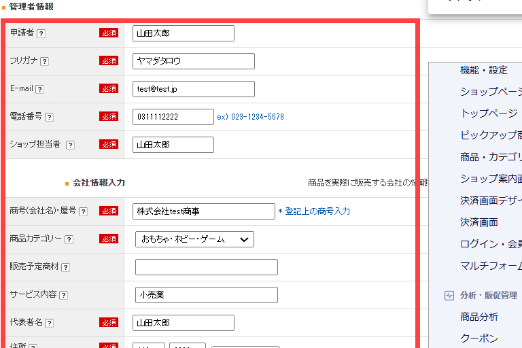Open help icon next to 商号(会社名)・屋号

[83, 212]
